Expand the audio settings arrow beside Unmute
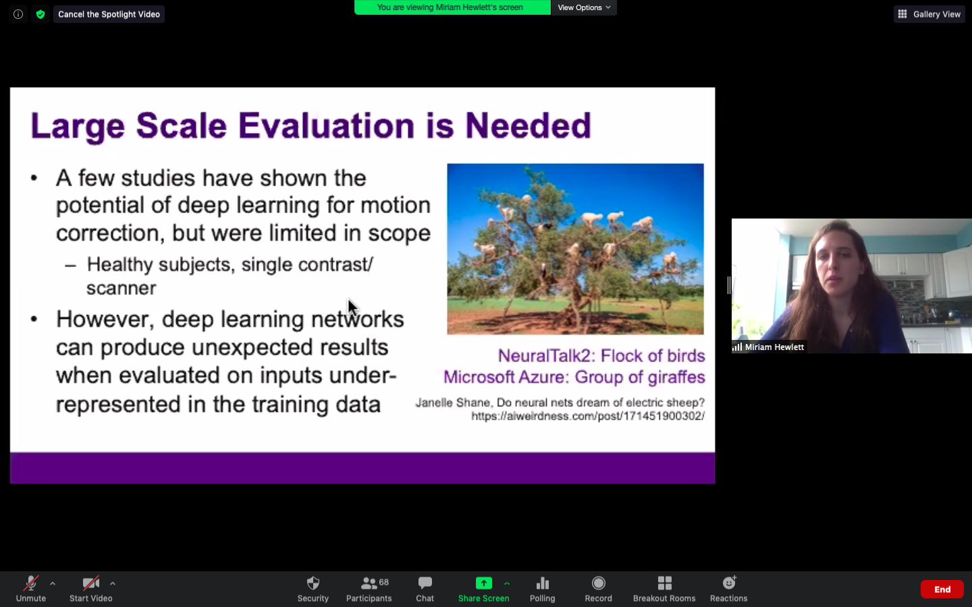The image size is (972, 607). click(x=53, y=583)
